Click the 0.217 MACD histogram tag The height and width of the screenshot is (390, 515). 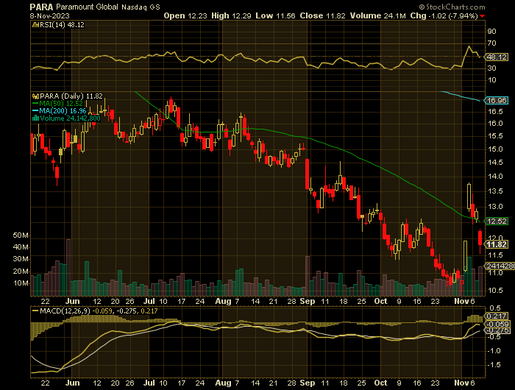(x=497, y=316)
